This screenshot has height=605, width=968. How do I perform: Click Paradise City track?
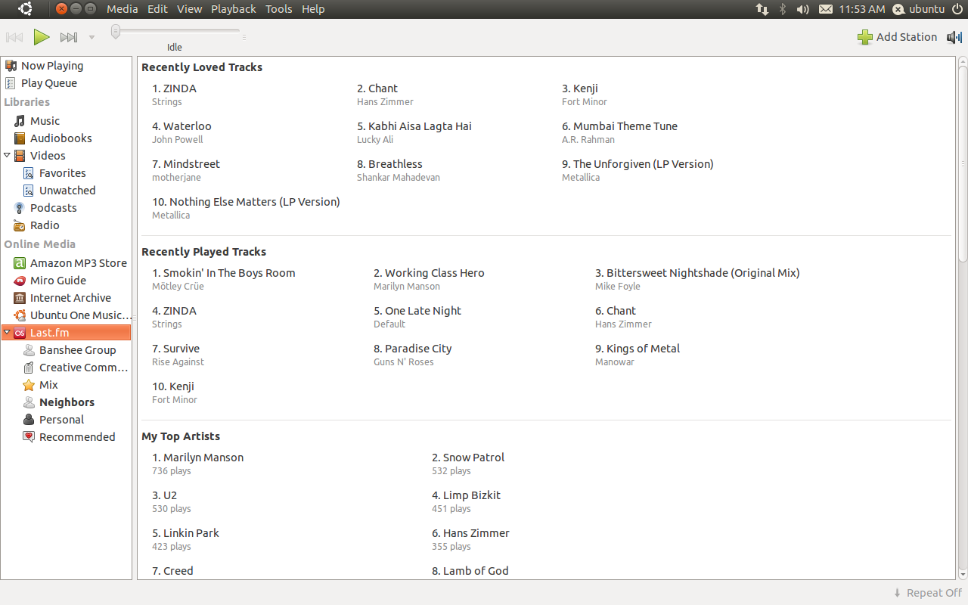click(x=412, y=349)
